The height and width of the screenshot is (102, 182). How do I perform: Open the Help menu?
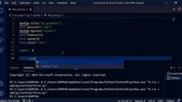[x=73, y=3]
